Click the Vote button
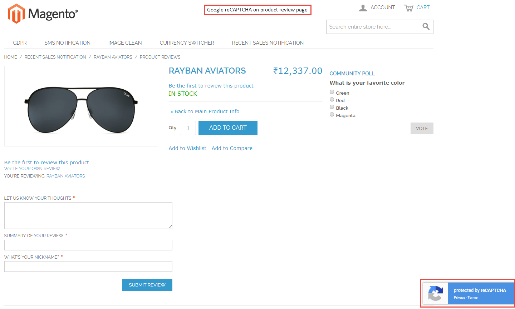This screenshot has height=309, width=515. click(x=422, y=129)
